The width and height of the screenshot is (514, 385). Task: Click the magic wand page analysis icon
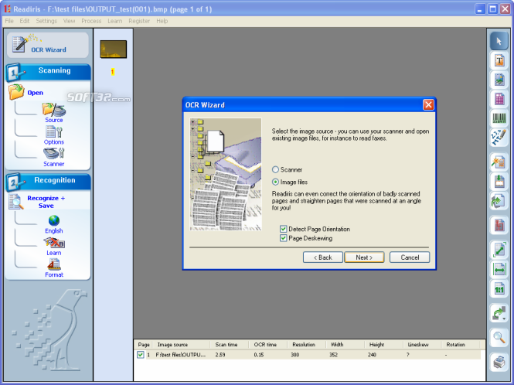coord(499,162)
